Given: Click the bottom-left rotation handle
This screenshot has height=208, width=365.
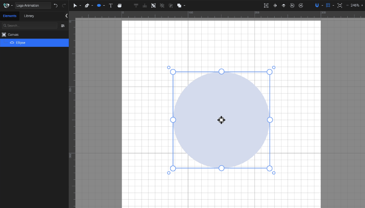Looking at the screenshot, I should pyautogui.click(x=169, y=173).
